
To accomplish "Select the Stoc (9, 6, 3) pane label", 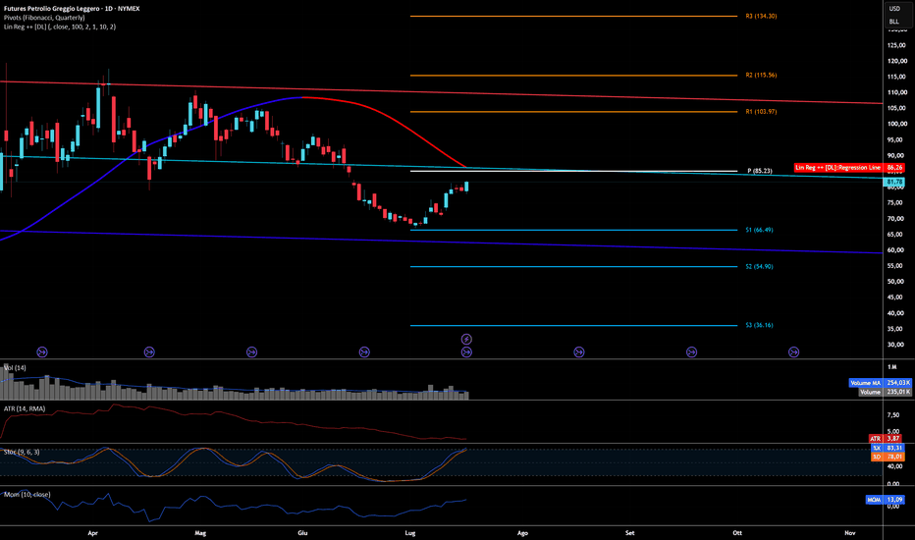I will pyautogui.click(x=22, y=452).
